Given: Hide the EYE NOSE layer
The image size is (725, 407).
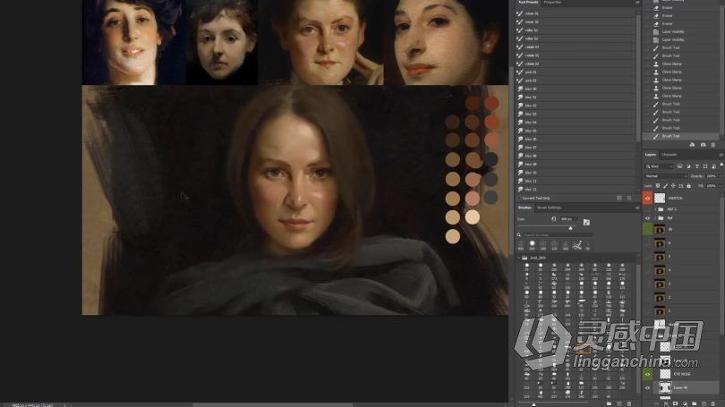Looking at the screenshot, I should (647, 374).
